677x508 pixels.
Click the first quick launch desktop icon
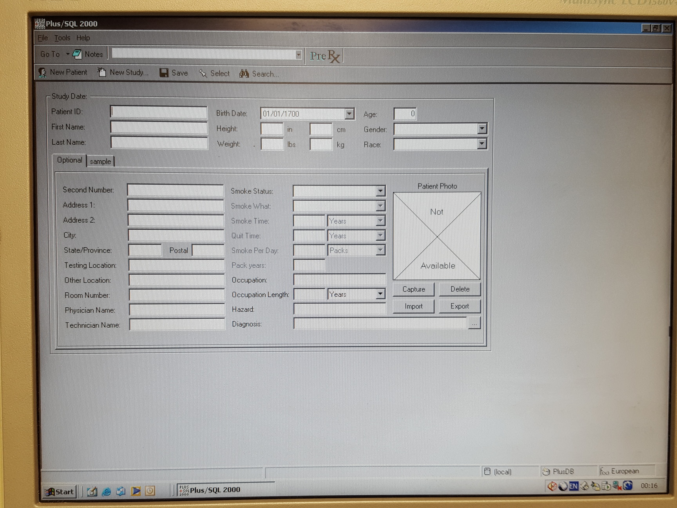(x=92, y=491)
